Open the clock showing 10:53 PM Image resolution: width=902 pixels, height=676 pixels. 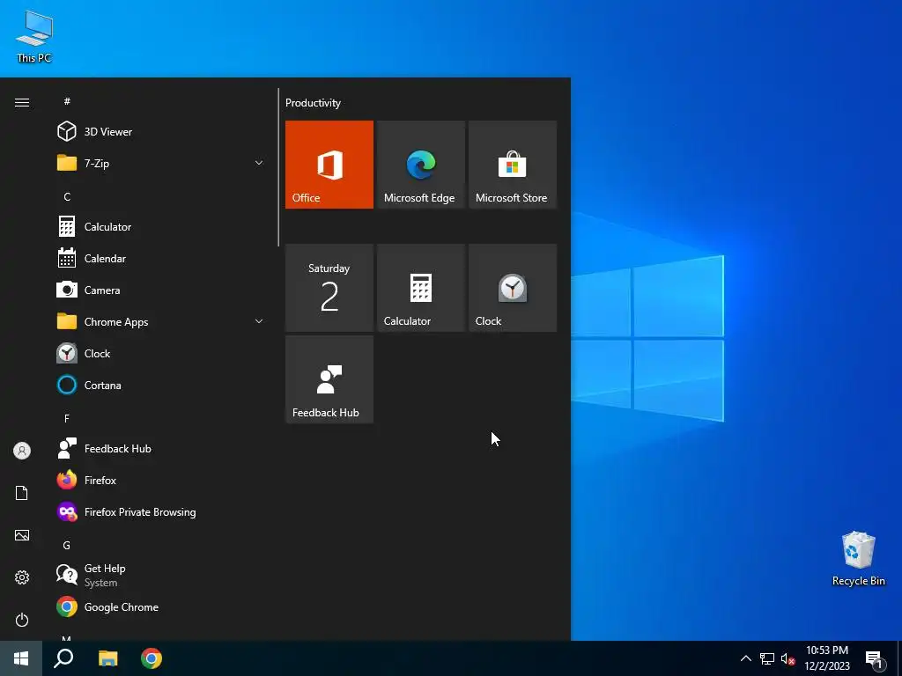tap(826, 658)
